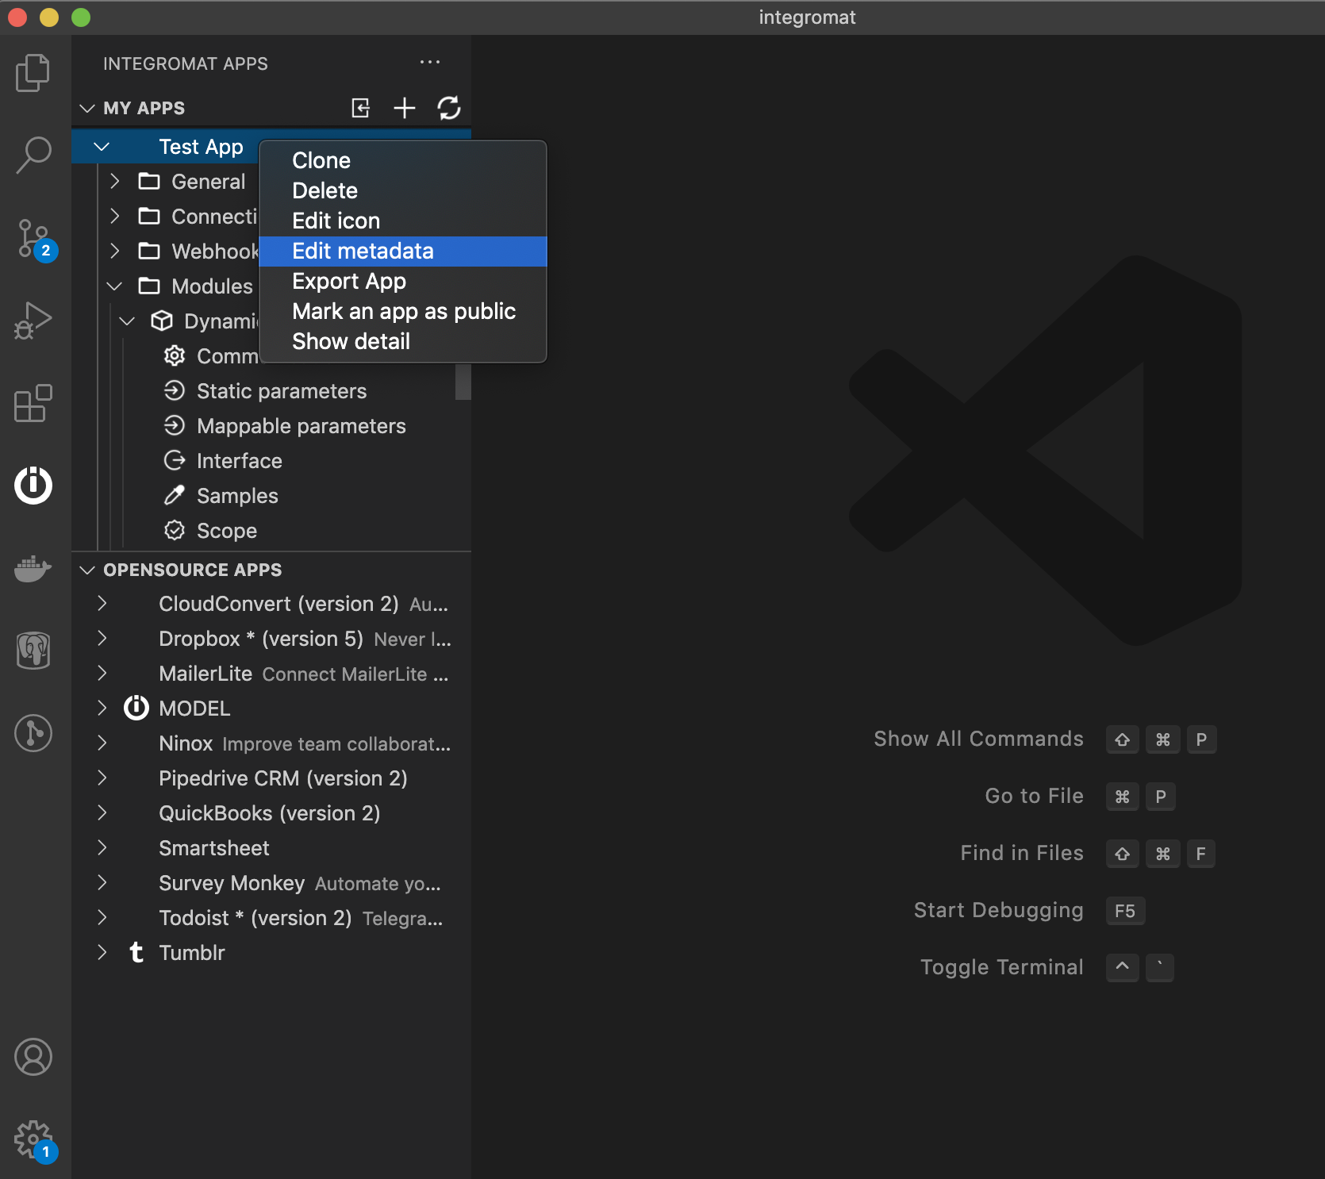1325x1179 pixels.
Task: Click the plus icon to add new app
Action: [405, 108]
